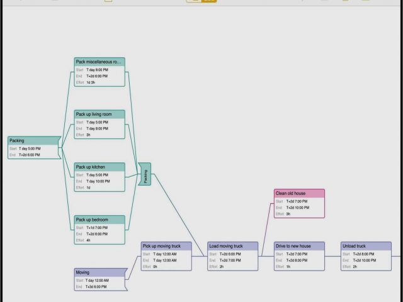
Task: Select the "Pack miscellaneous ro…" task node title
Action: pyautogui.click(x=99, y=62)
